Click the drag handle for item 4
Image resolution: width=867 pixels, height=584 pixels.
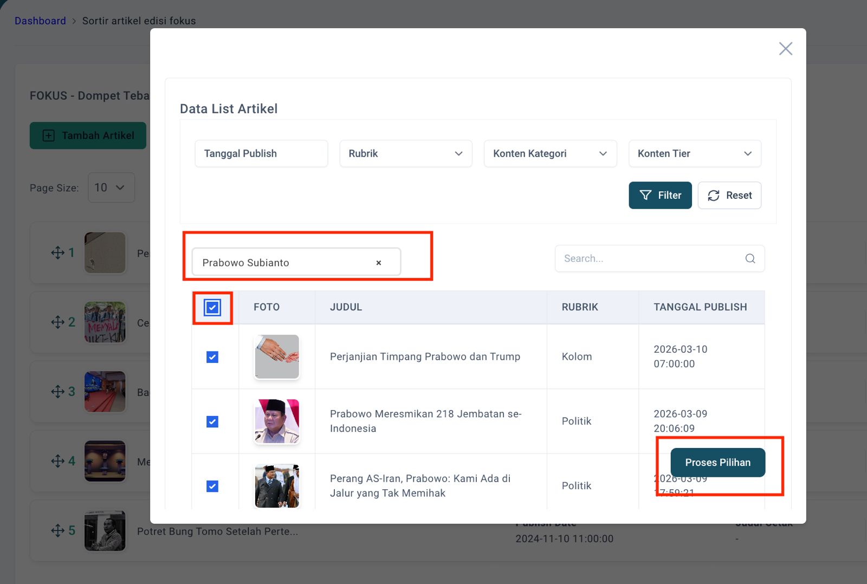click(57, 461)
